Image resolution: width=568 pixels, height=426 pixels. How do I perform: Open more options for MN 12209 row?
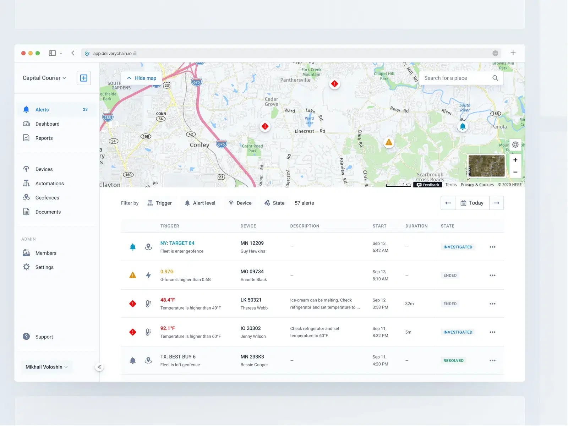pyautogui.click(x=492, y=247)
